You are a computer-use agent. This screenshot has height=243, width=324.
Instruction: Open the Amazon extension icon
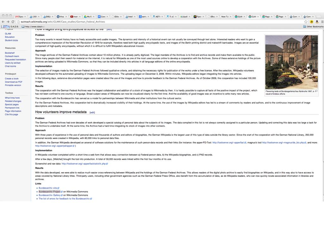pyautogui.click(x=317, y=22)
